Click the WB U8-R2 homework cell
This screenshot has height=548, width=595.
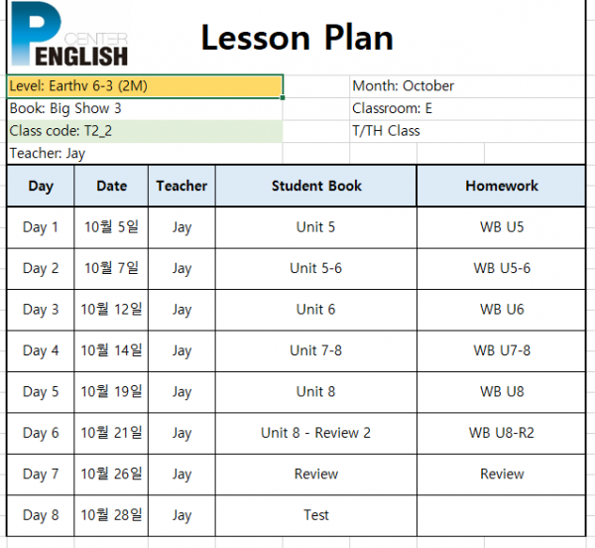tap(501, 433)
